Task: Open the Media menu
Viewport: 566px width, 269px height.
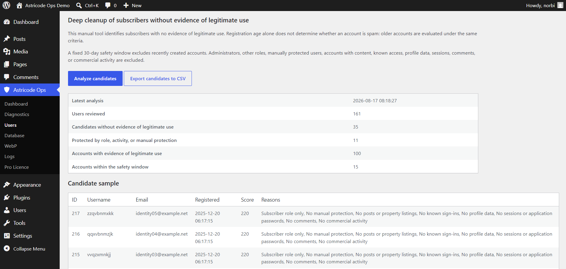Action: pyautogui.click(x=21, y=52)
